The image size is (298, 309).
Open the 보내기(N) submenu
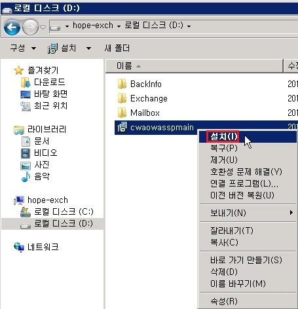[x=248, y=213]
